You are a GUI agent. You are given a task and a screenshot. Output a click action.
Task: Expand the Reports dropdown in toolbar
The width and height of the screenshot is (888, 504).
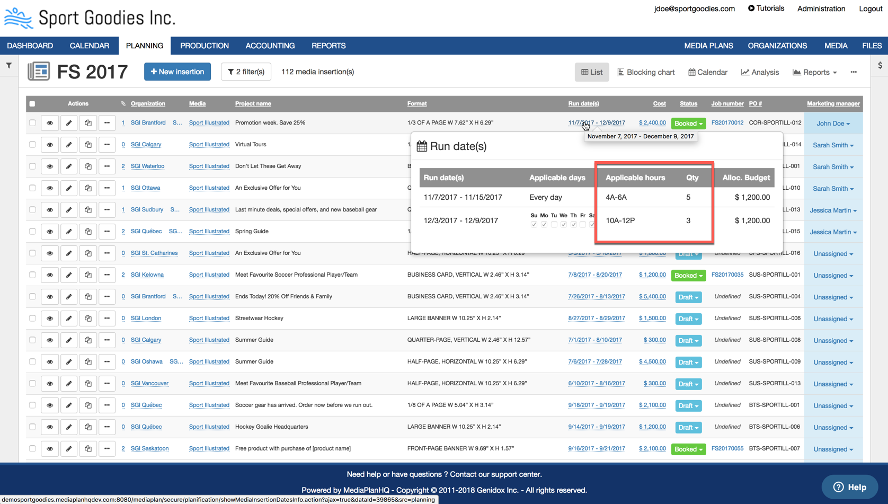click(x=815, y=72)
